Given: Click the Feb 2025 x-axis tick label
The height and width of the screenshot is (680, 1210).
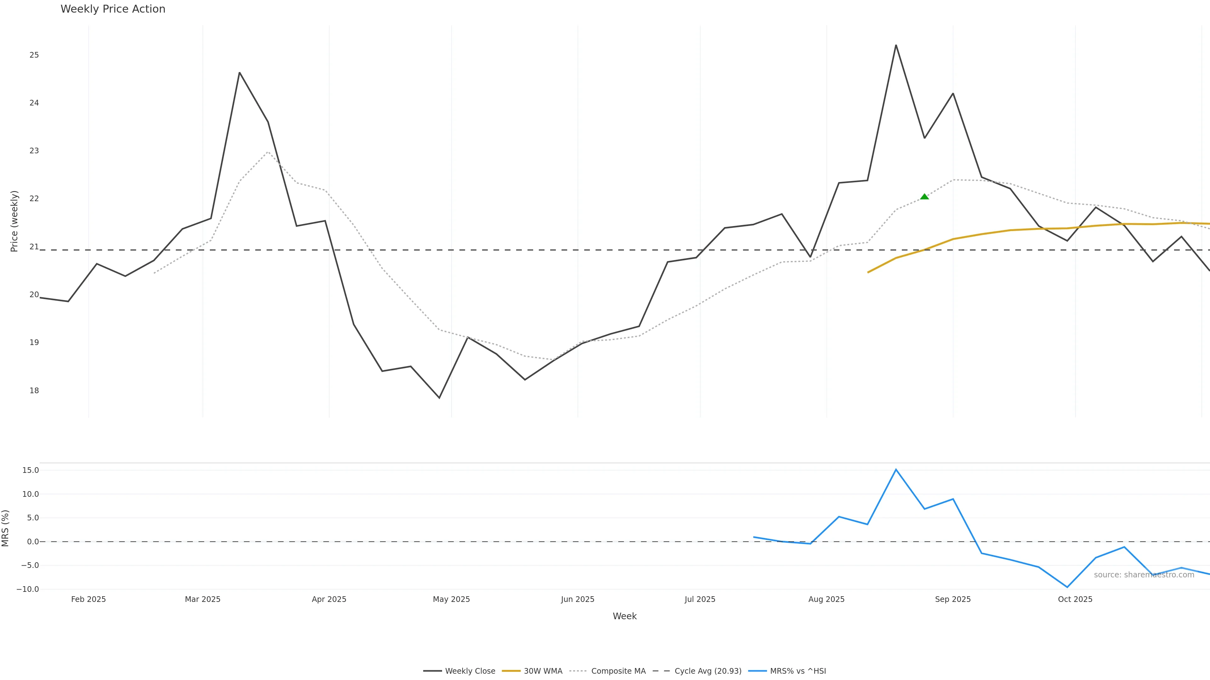Looking at the screenshot, I should point(88,599).
